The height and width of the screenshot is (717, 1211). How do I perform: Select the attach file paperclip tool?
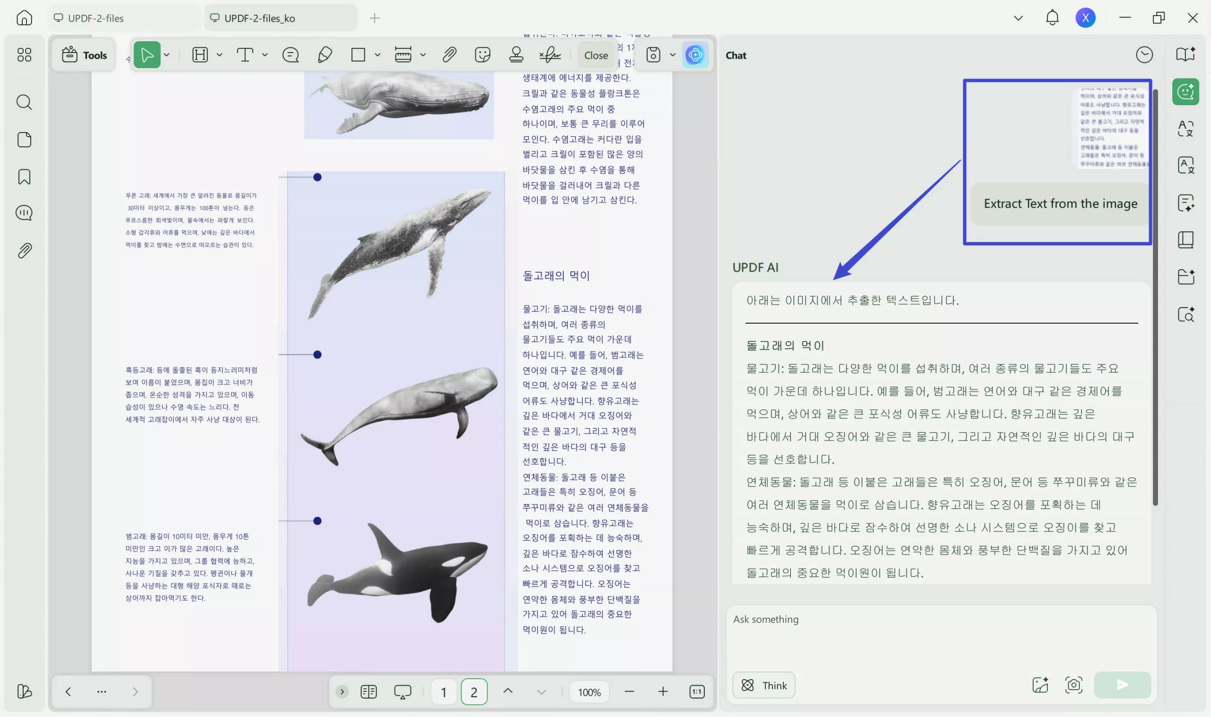point(449,54)
